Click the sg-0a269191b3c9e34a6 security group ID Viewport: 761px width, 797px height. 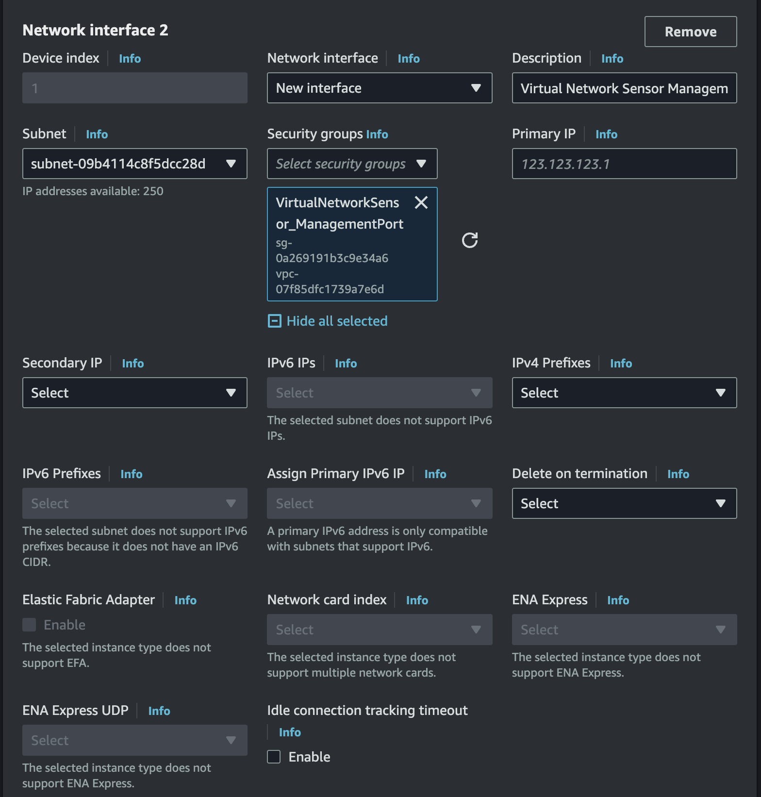click(x=332, y=250)
